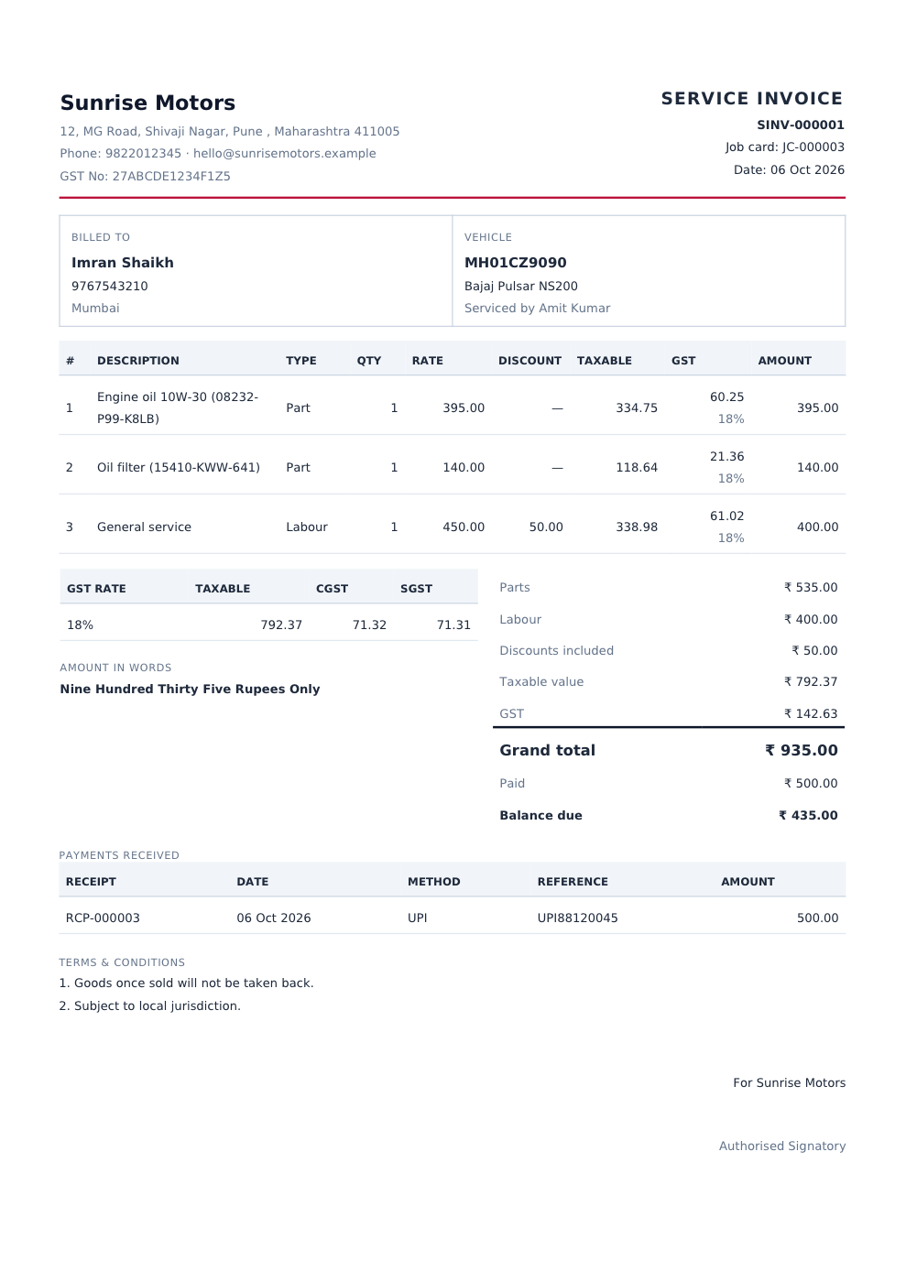Image resolution: width=906 pixels, height=1282 pixels.
Task: Click the DISCOUNT column header
Action: point(529,361)
